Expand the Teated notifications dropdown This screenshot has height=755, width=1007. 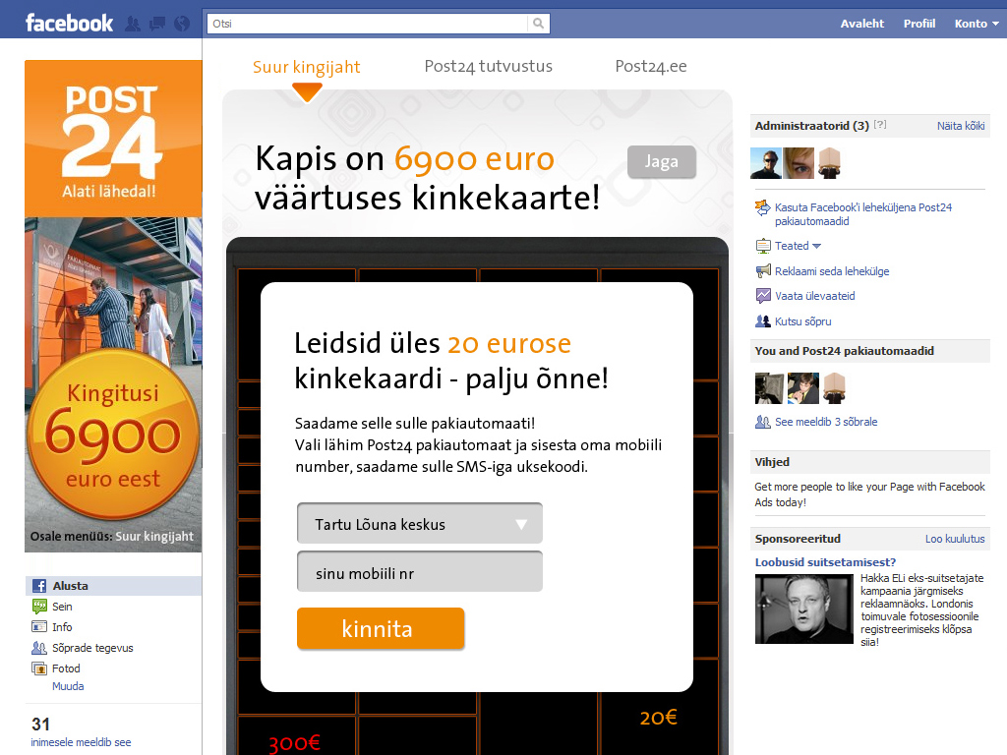point(798,246)
